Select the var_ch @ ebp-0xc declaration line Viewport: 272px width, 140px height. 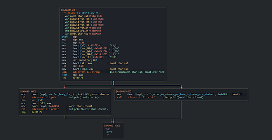tap(82, 28)
